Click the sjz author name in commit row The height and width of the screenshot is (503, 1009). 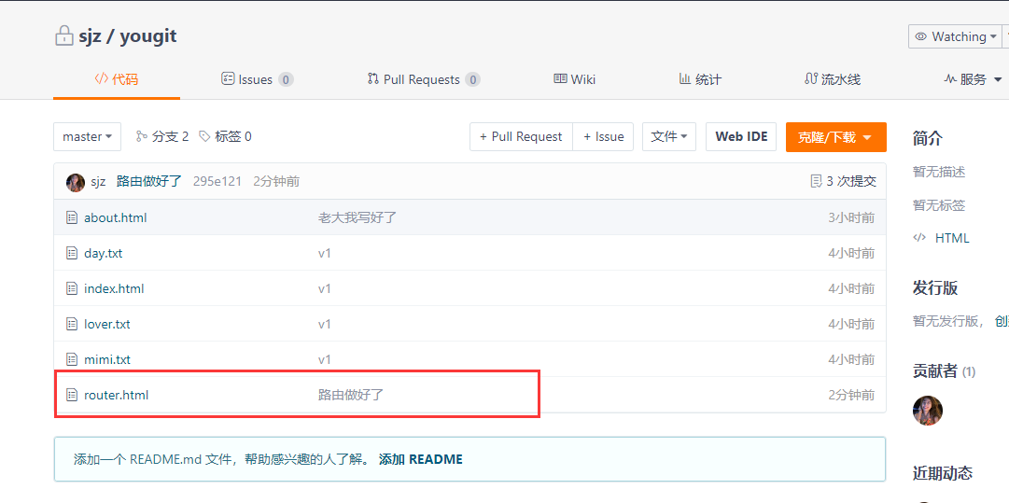(x=98, y=182)
